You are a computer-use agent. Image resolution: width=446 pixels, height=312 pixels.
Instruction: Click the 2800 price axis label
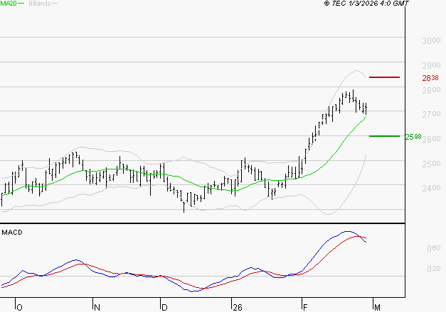coord(431,90)
